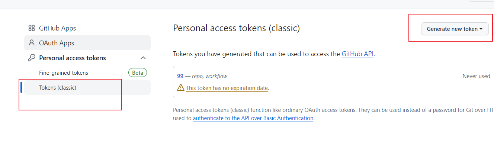494x158 pixels.
Task: Click the "repo, workflow" scopes text
Action: click(209, 76)
